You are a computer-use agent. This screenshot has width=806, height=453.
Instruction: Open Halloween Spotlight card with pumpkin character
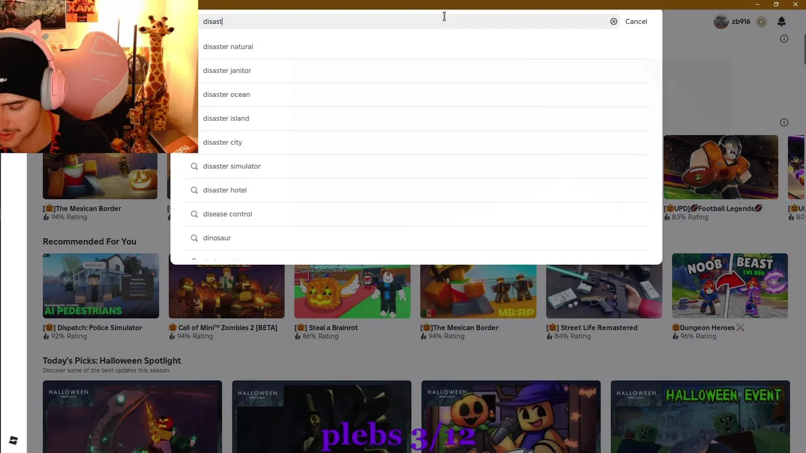click(511, 417)
